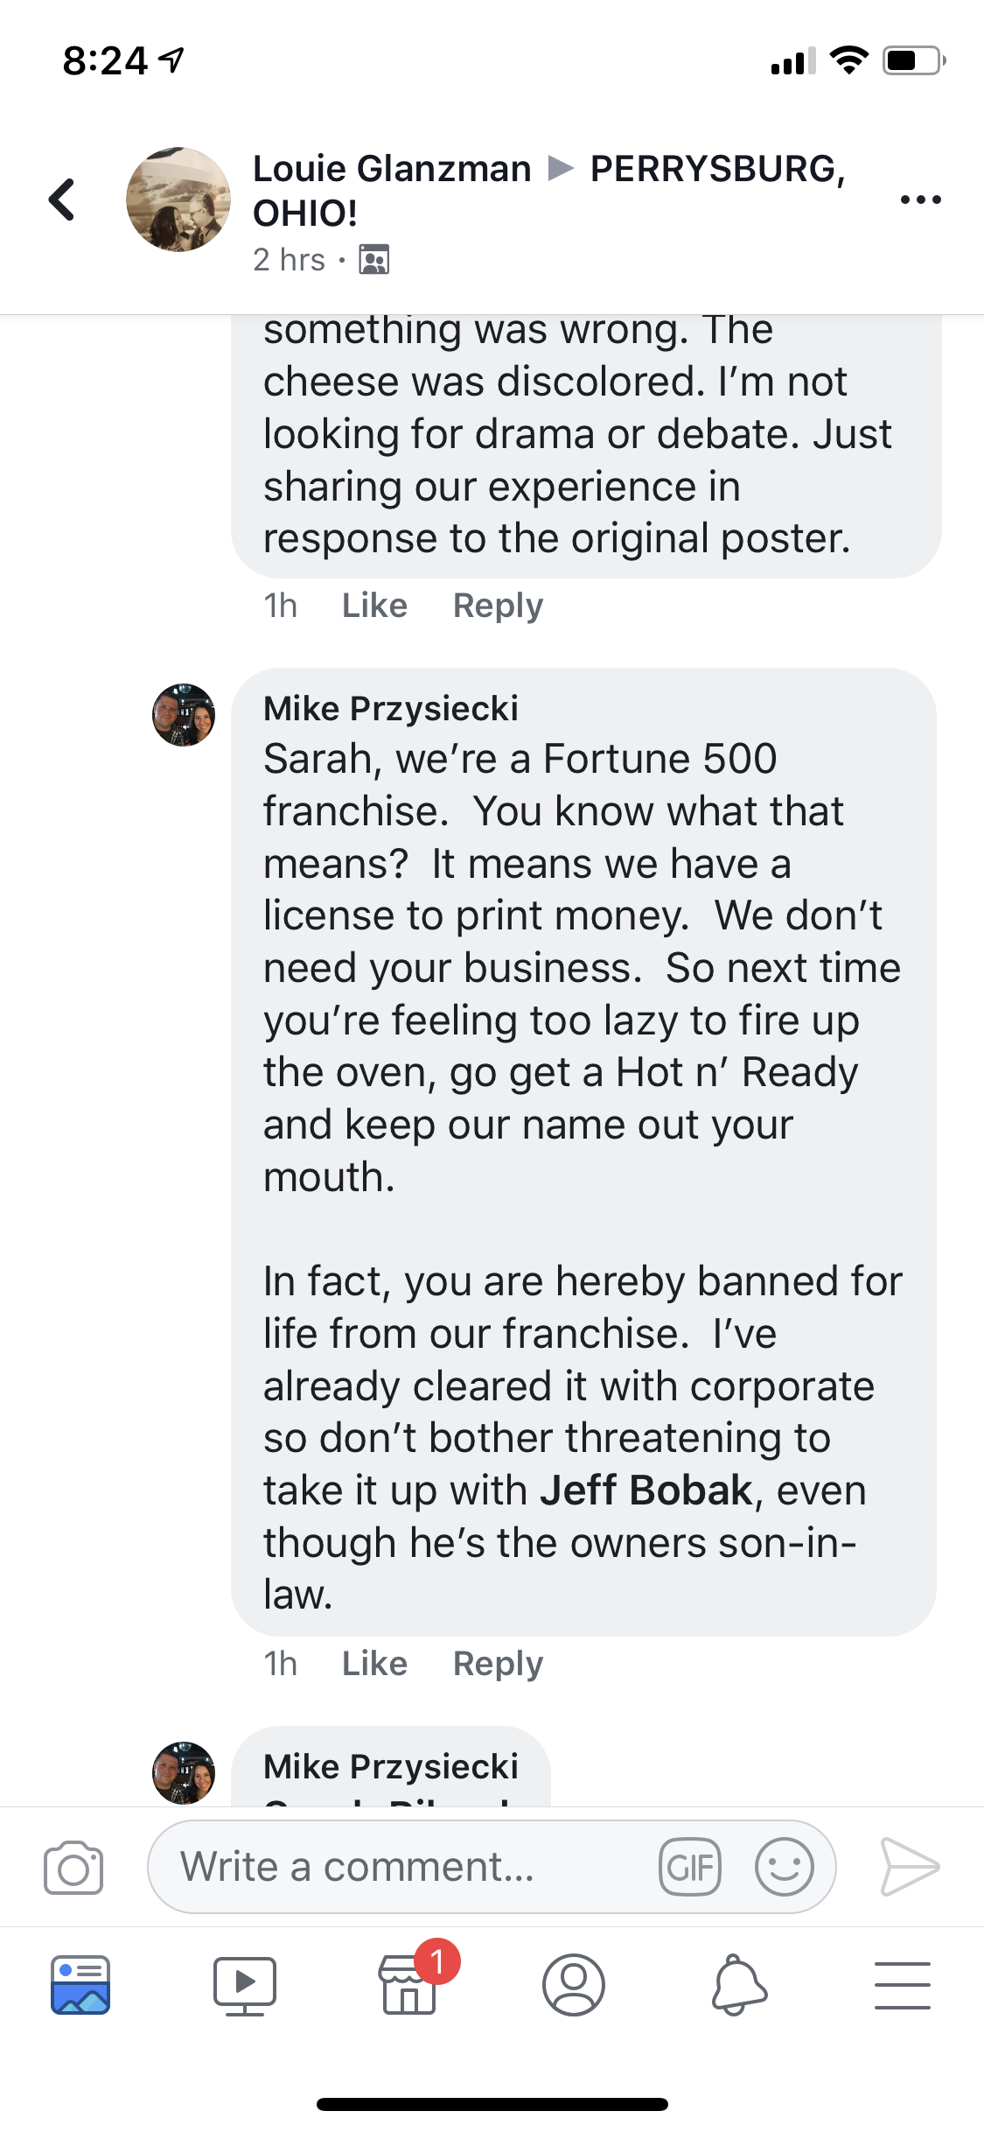The height and width of the screenshot is (2132, 984).
Task: Open the three-dot post options menu
Action: [x=920, y=200]
